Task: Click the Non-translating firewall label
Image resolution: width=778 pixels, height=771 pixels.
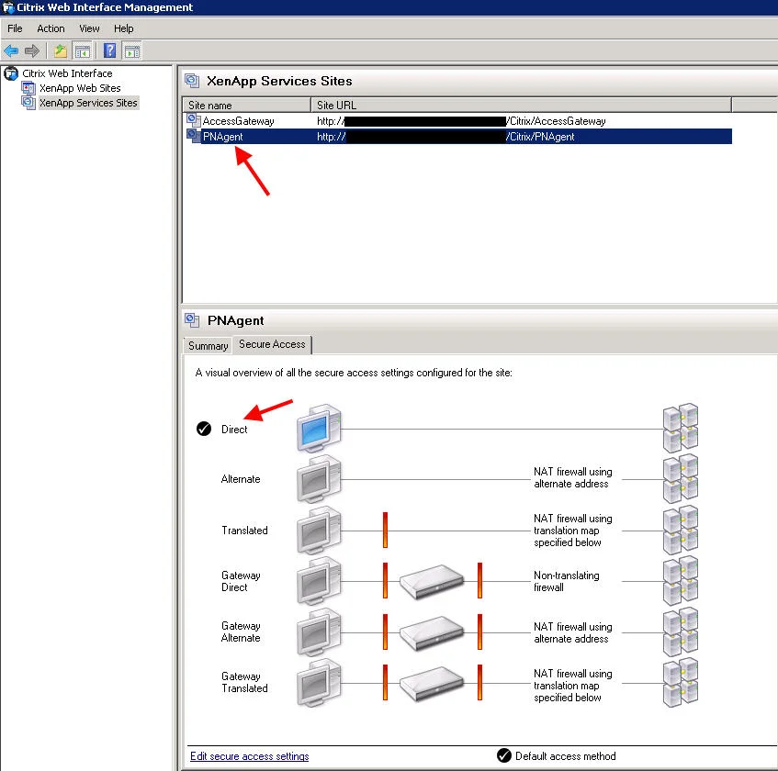Action: pos(567,581)
